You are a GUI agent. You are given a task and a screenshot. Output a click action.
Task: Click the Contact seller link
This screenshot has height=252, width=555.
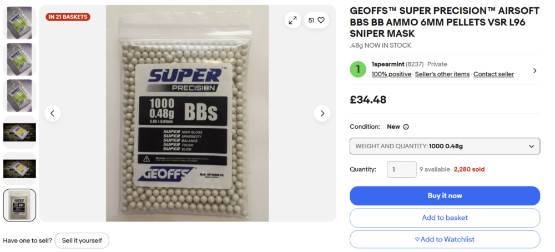[x=493, y=74]
